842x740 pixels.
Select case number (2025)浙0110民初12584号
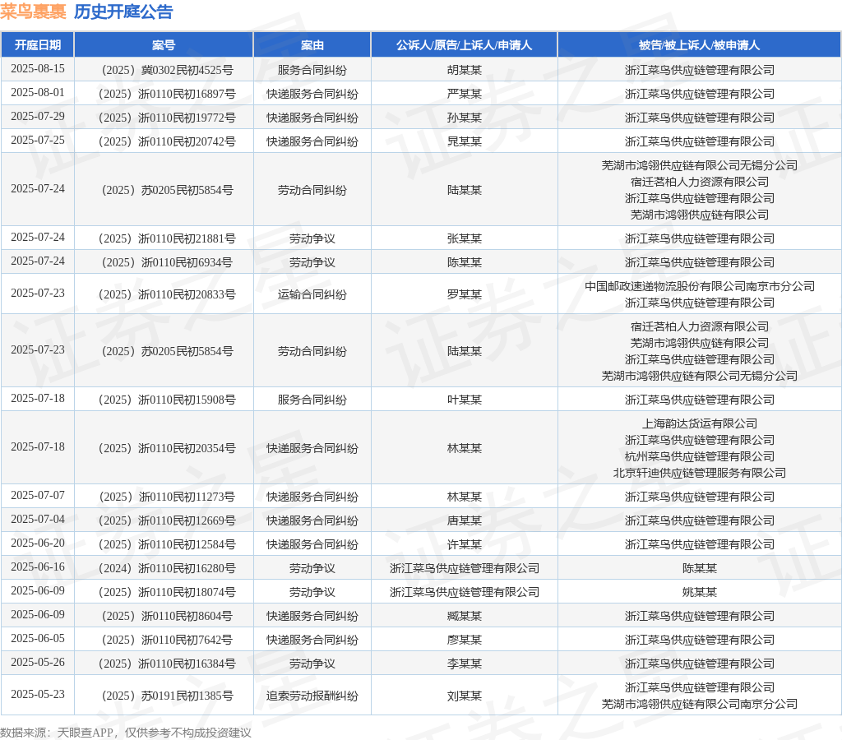pos(167,544)
